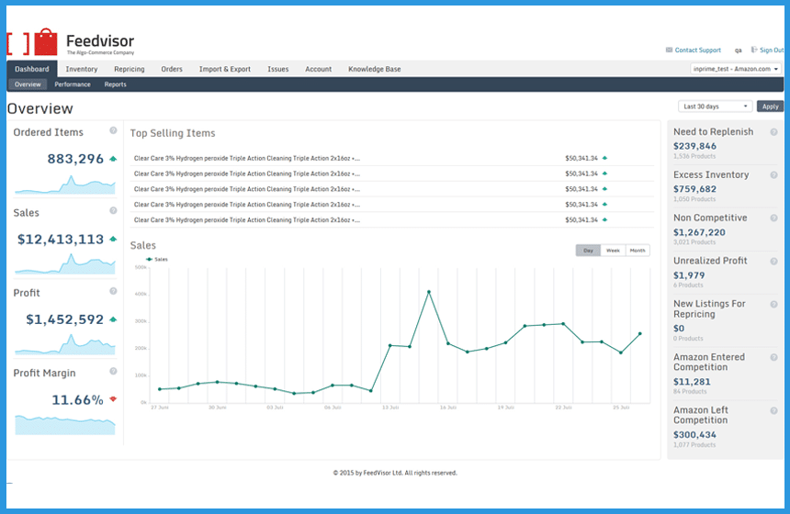Viewport: 790px width, 514px height.
Task: Open the Account tab
Action: pyautogui.click(x=319, y=69)
